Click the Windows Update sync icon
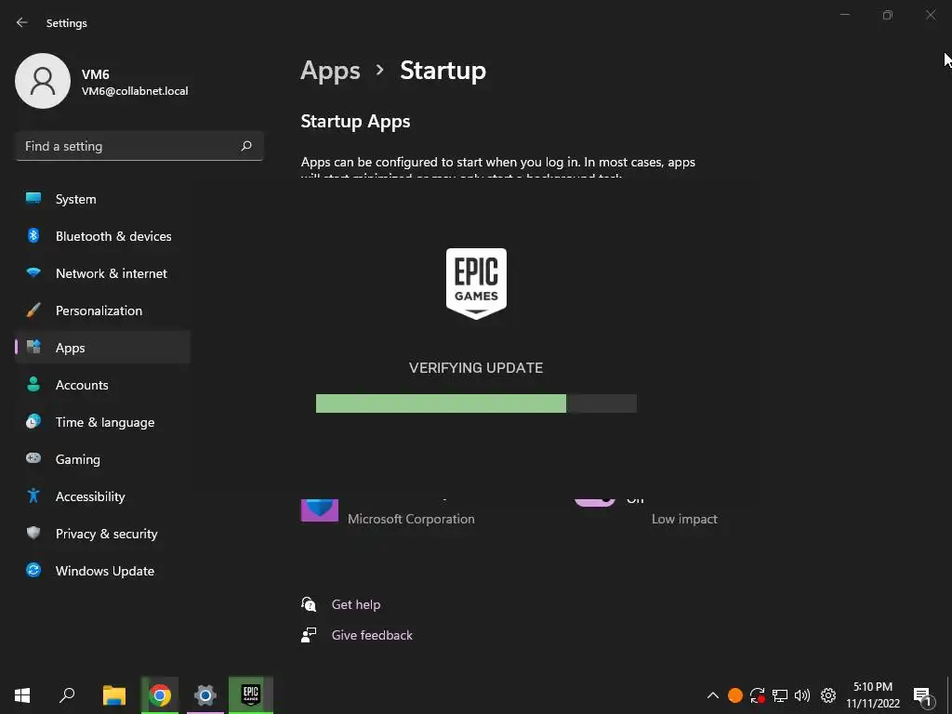The image size is (952, 714). 33,570
